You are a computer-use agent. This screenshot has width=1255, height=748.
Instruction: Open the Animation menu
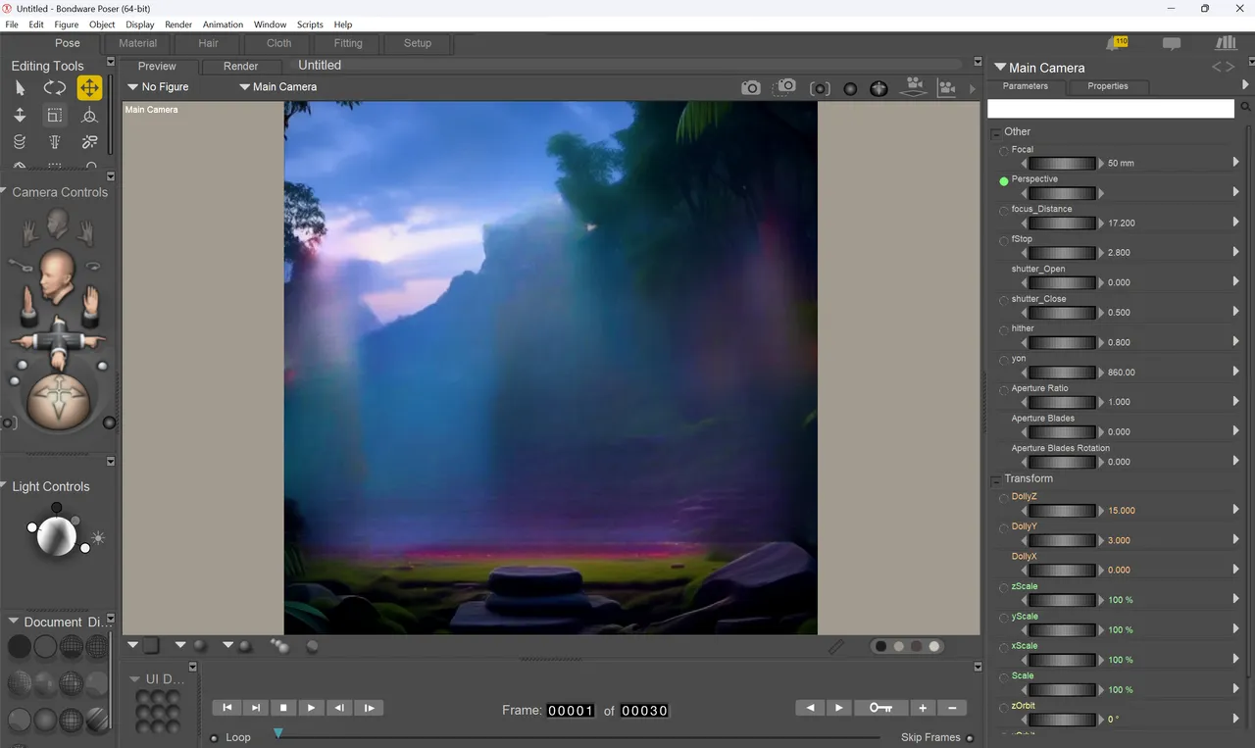[223, 25]
